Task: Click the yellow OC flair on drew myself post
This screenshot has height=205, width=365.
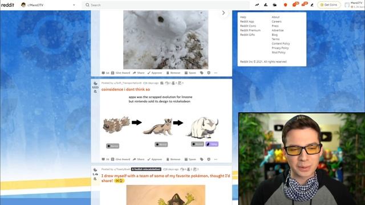Action: [x=119, y=181]
